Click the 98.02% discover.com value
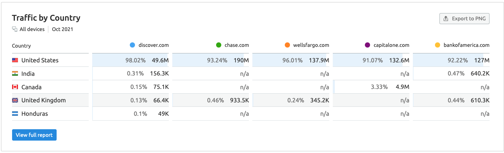504x153 pixels. [136, 60]
